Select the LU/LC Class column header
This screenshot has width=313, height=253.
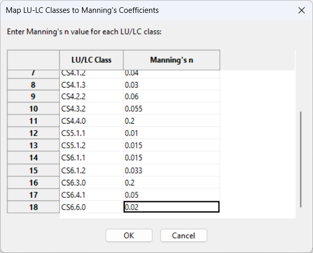click(92, 60)
